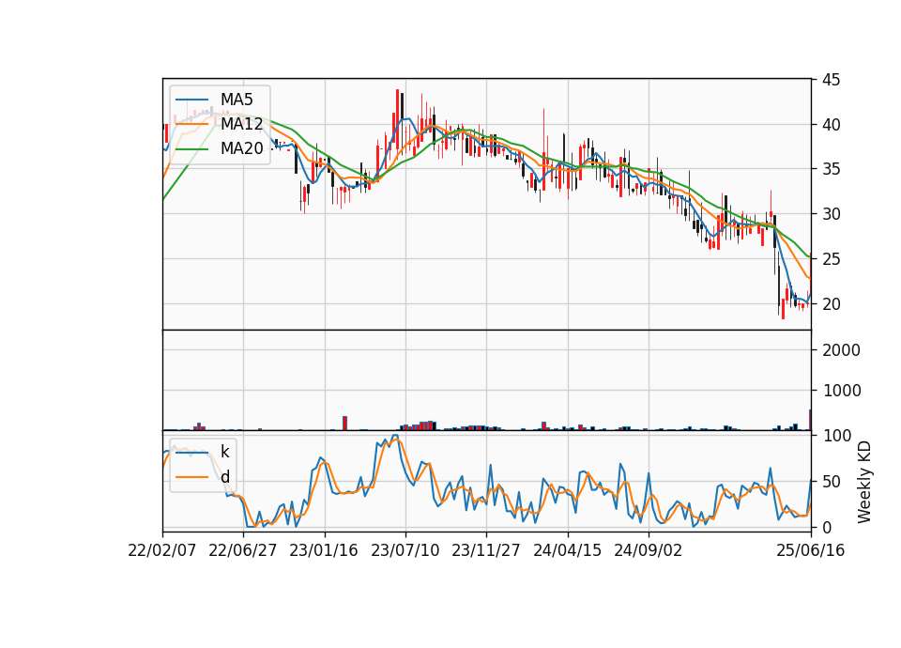Image resolution: width=901 pixels, height=648 pixels.
Task: Click the 24/09/02 date tick label
Action: click(x=649, y=550)
